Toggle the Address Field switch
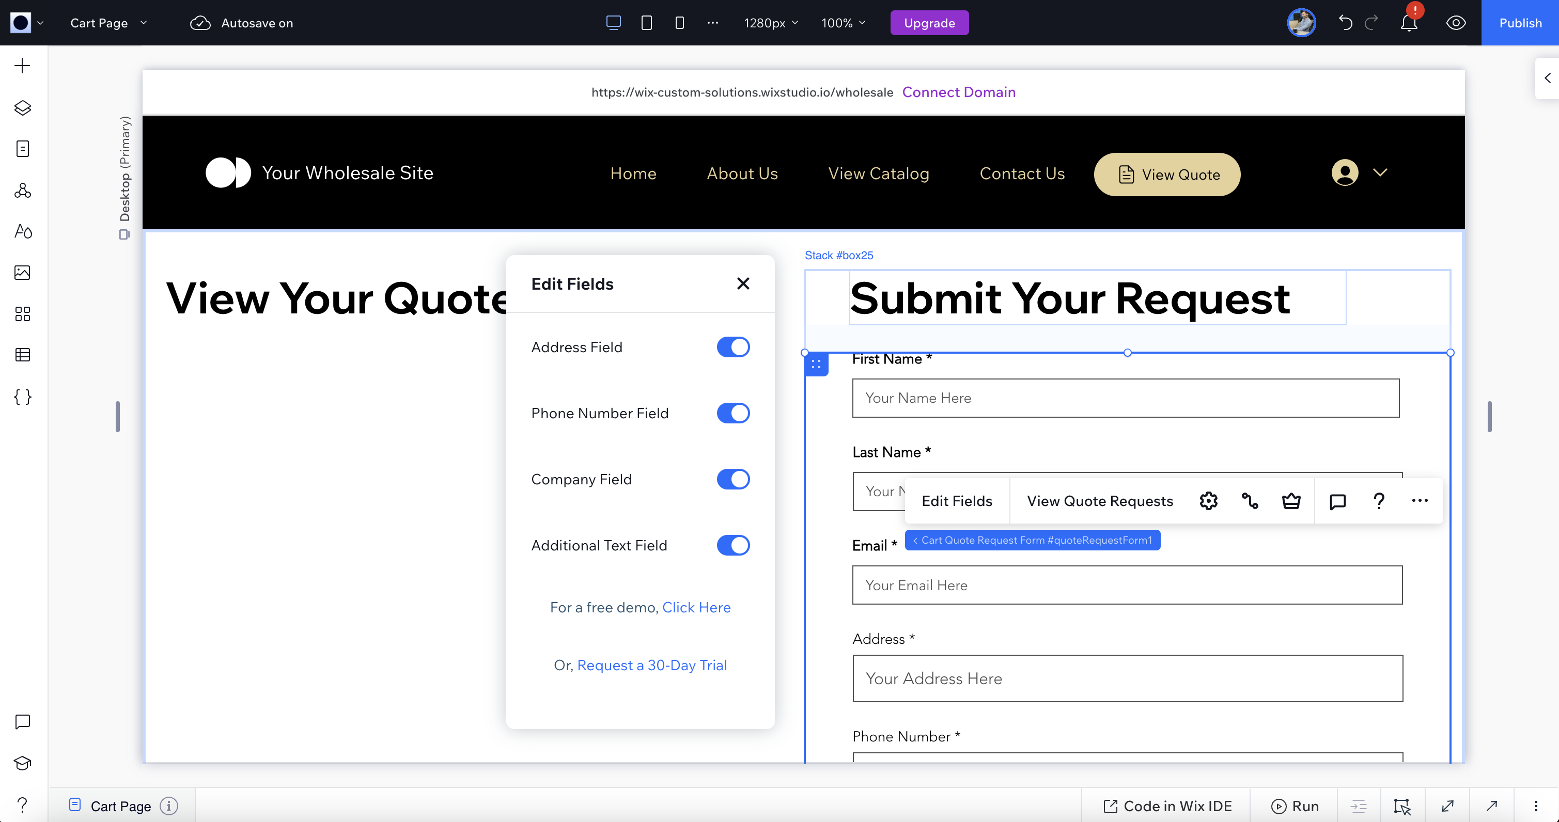 (x=733, y=347)
